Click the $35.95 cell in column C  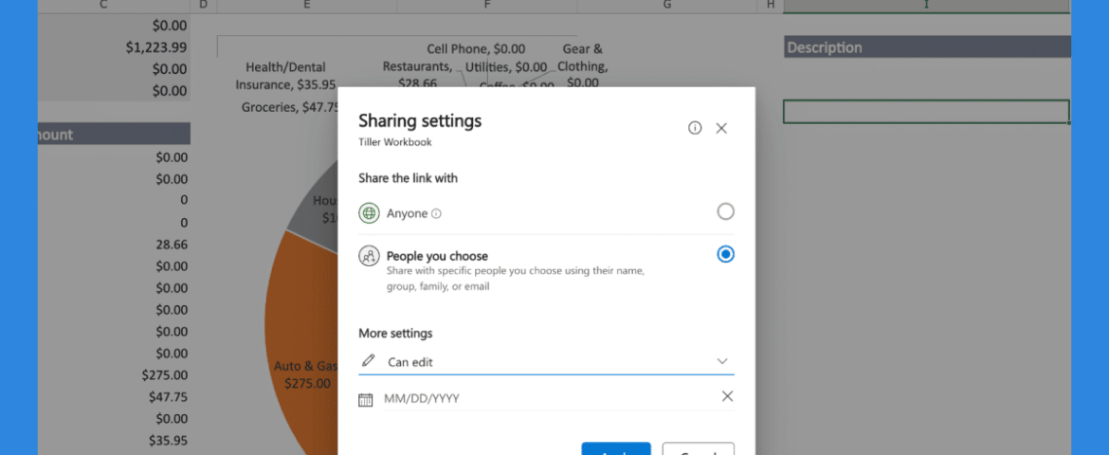(x=114, y=441)
